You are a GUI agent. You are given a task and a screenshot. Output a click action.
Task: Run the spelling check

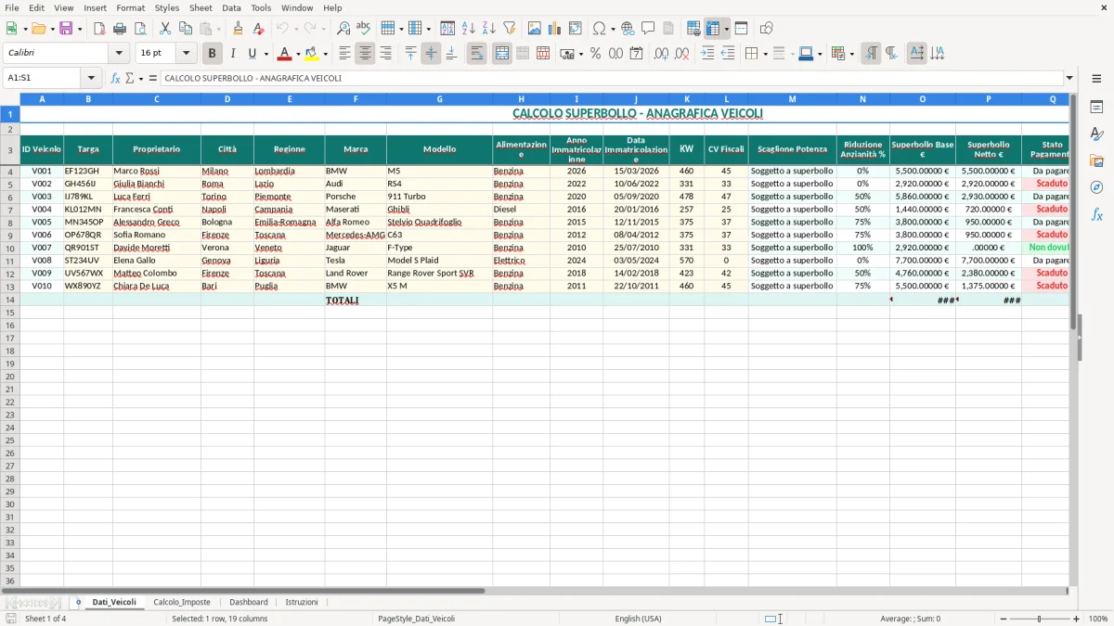tap(364, 29)
